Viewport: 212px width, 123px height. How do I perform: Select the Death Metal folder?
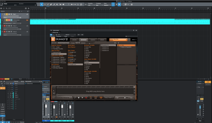click(x=59, y=54)
